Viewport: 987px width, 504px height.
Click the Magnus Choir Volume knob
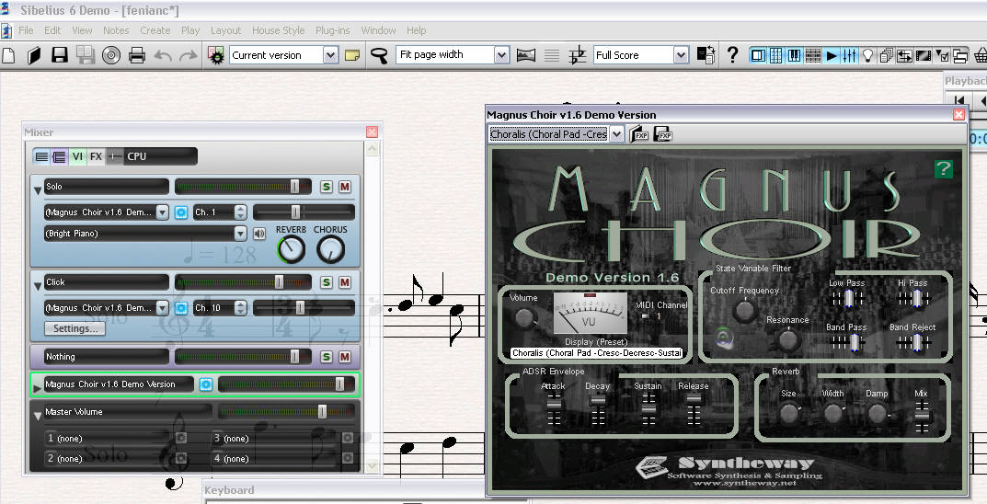(x=524, y=317)
